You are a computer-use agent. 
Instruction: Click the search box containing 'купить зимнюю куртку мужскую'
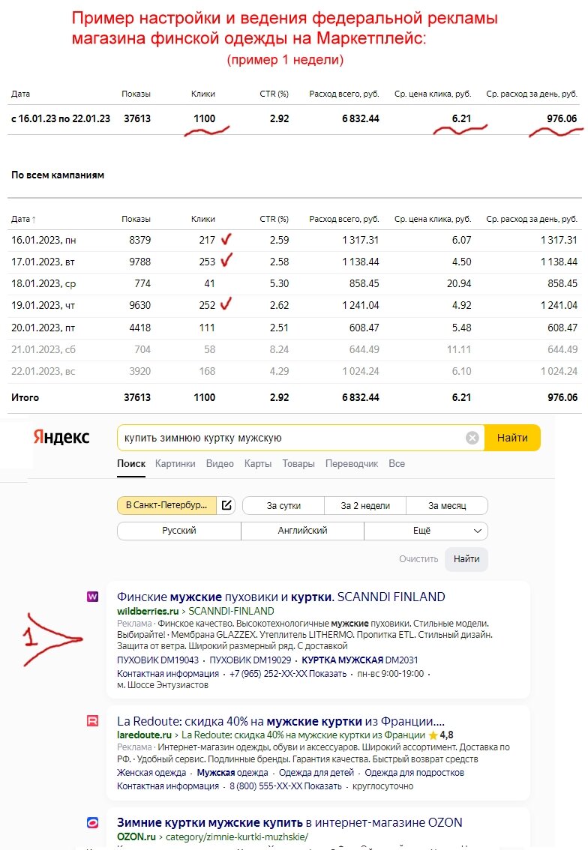click(300, 438)
